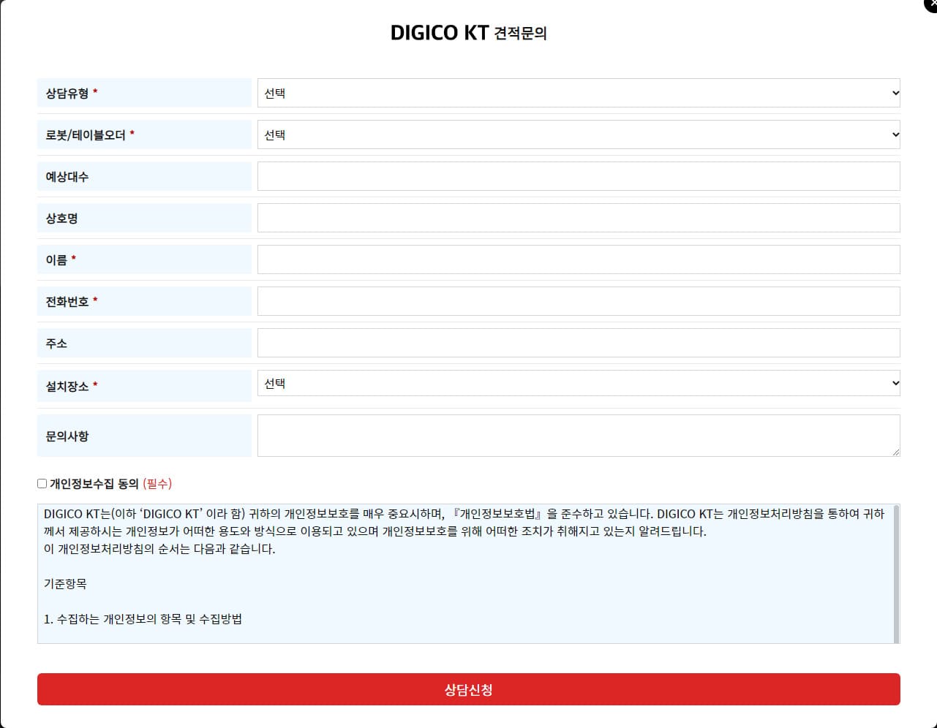This screenshot has width=937, height=728.
Task: Open the 상담유형 dropdown
Action: 578,93
